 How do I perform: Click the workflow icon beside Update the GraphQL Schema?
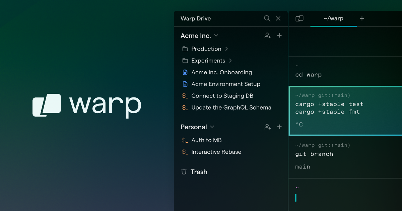click(x=185, y=108)
